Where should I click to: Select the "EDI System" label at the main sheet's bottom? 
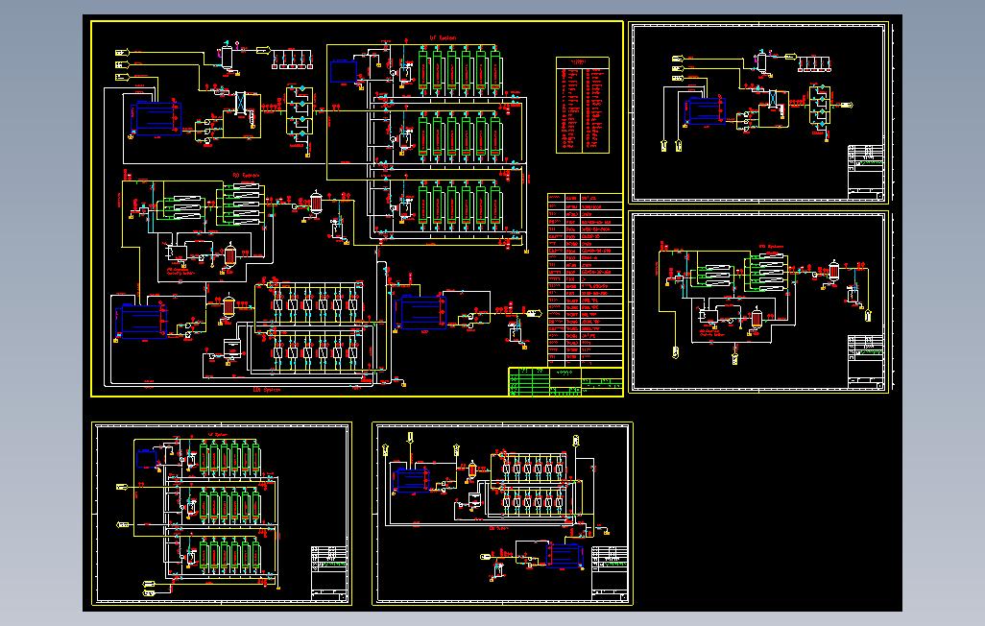click(x=266, y=390)
